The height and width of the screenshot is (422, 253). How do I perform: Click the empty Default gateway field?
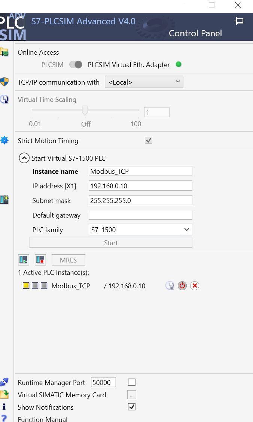tap(140, 215)
